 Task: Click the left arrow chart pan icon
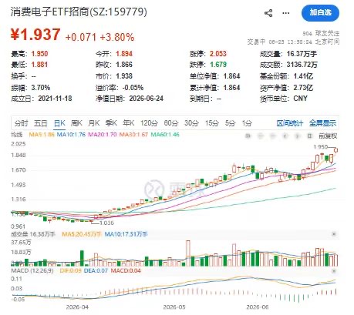(x=285, y=136)
